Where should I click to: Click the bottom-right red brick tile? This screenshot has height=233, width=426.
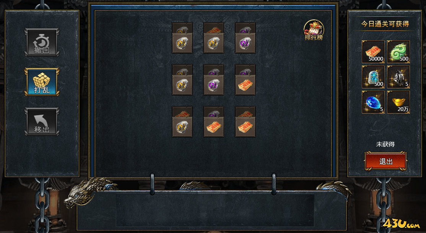(245, 127)
